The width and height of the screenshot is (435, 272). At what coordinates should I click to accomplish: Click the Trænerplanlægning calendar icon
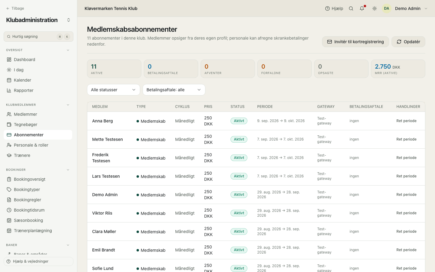tap(9, 231)
